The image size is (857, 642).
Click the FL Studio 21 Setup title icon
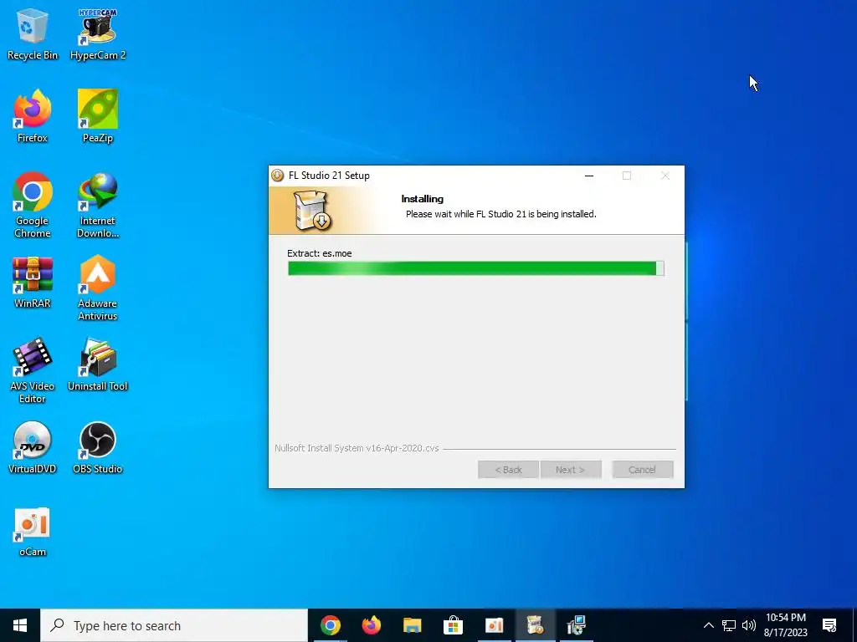[x=278, y=176]
